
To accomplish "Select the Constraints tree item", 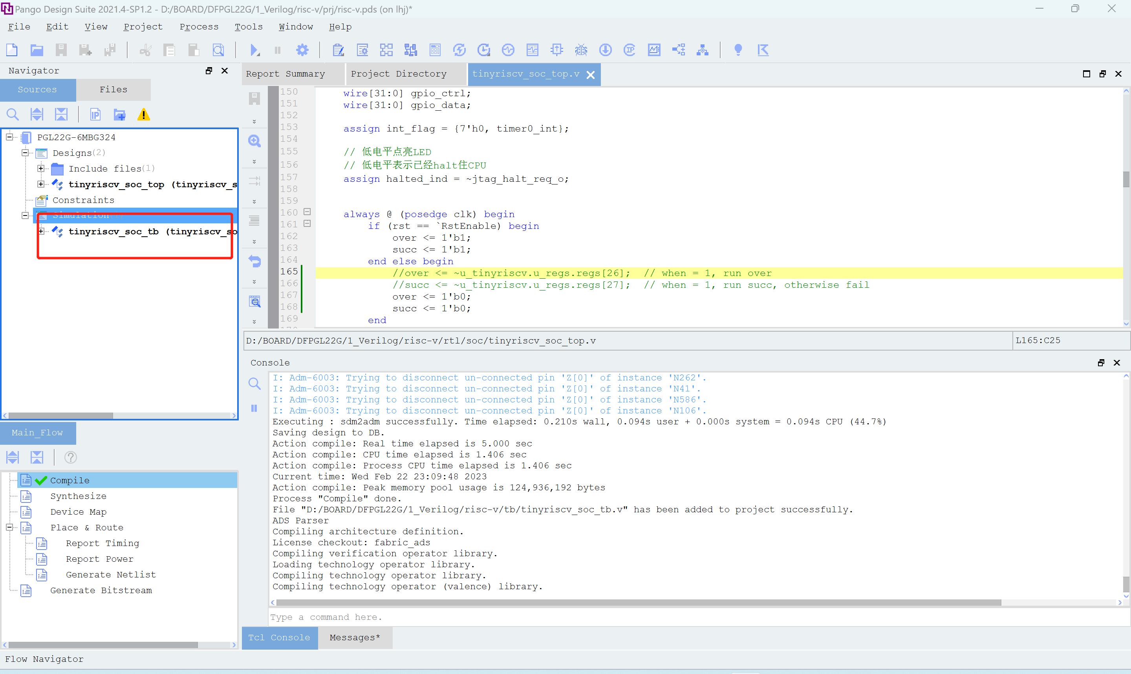I will click(x=83, y=200).
